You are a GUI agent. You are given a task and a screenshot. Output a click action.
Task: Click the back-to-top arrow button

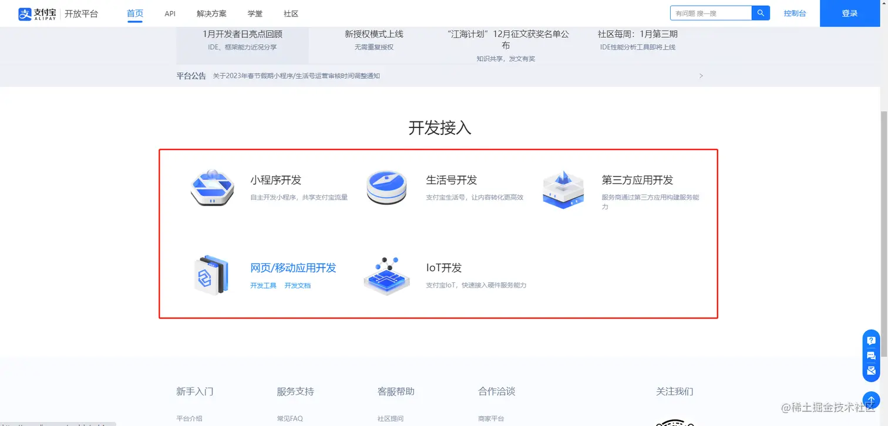pyautogui.click(x=871, y=400)
